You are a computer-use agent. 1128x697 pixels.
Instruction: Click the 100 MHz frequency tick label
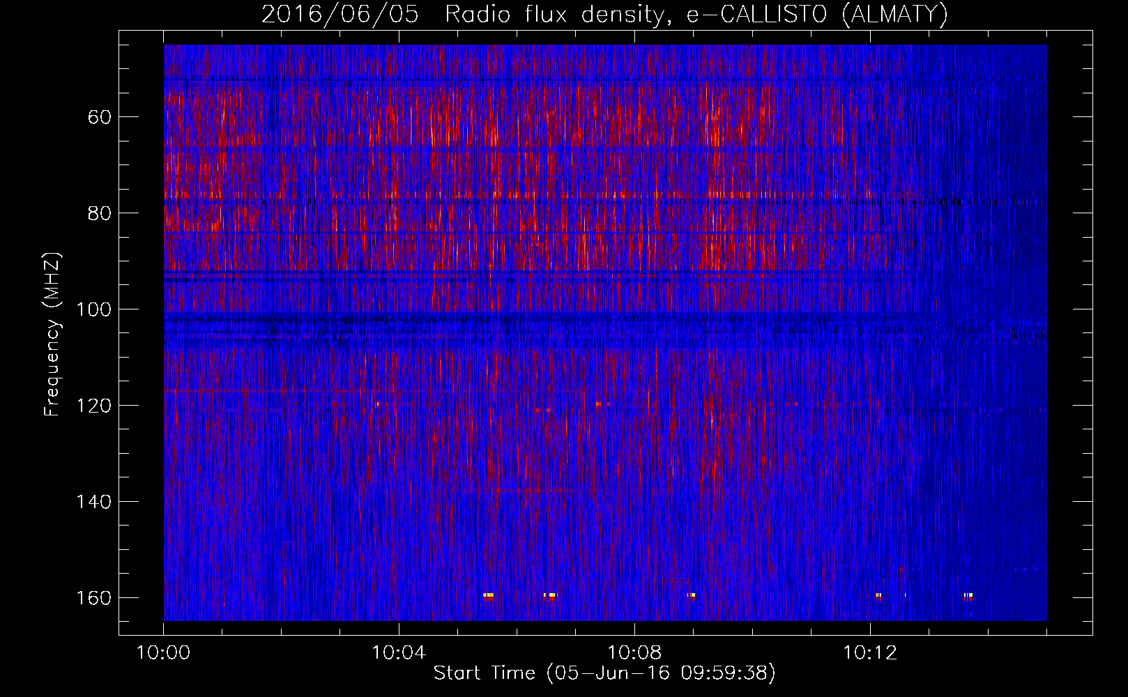(x=94, y=309)
